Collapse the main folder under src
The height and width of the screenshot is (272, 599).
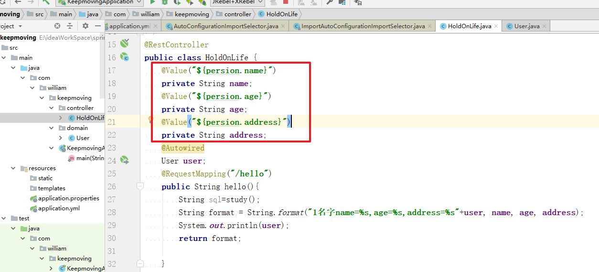pyautogui.click(x=4, y=57)
